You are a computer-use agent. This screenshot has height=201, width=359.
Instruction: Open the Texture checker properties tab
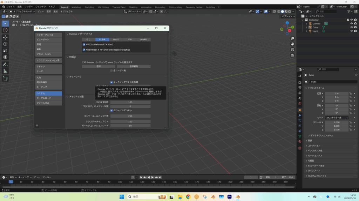pyautogui.click(x=300, y=148)
